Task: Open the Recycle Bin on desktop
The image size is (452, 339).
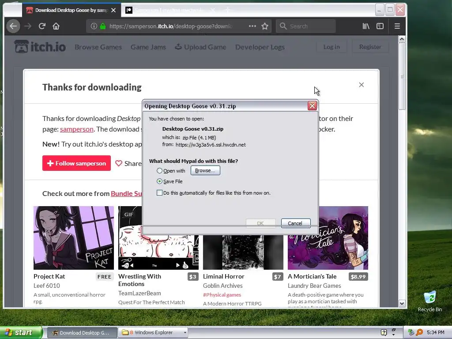Action: tap(430, 301)
